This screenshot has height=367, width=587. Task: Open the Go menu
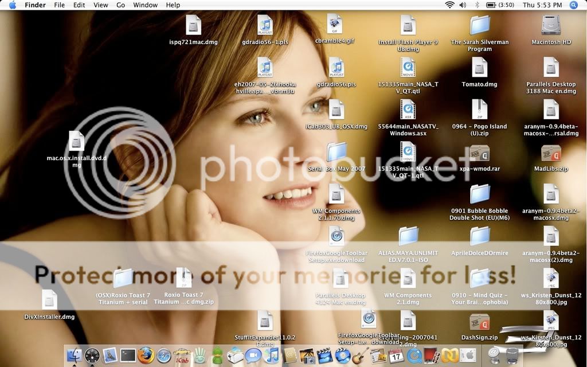[x=120, y=5]
